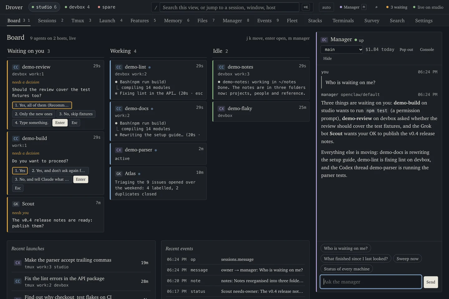The height and width of the screenshot is (299, 449).
Task: Click "Status of every machine" chip
Action: point(347,269)
